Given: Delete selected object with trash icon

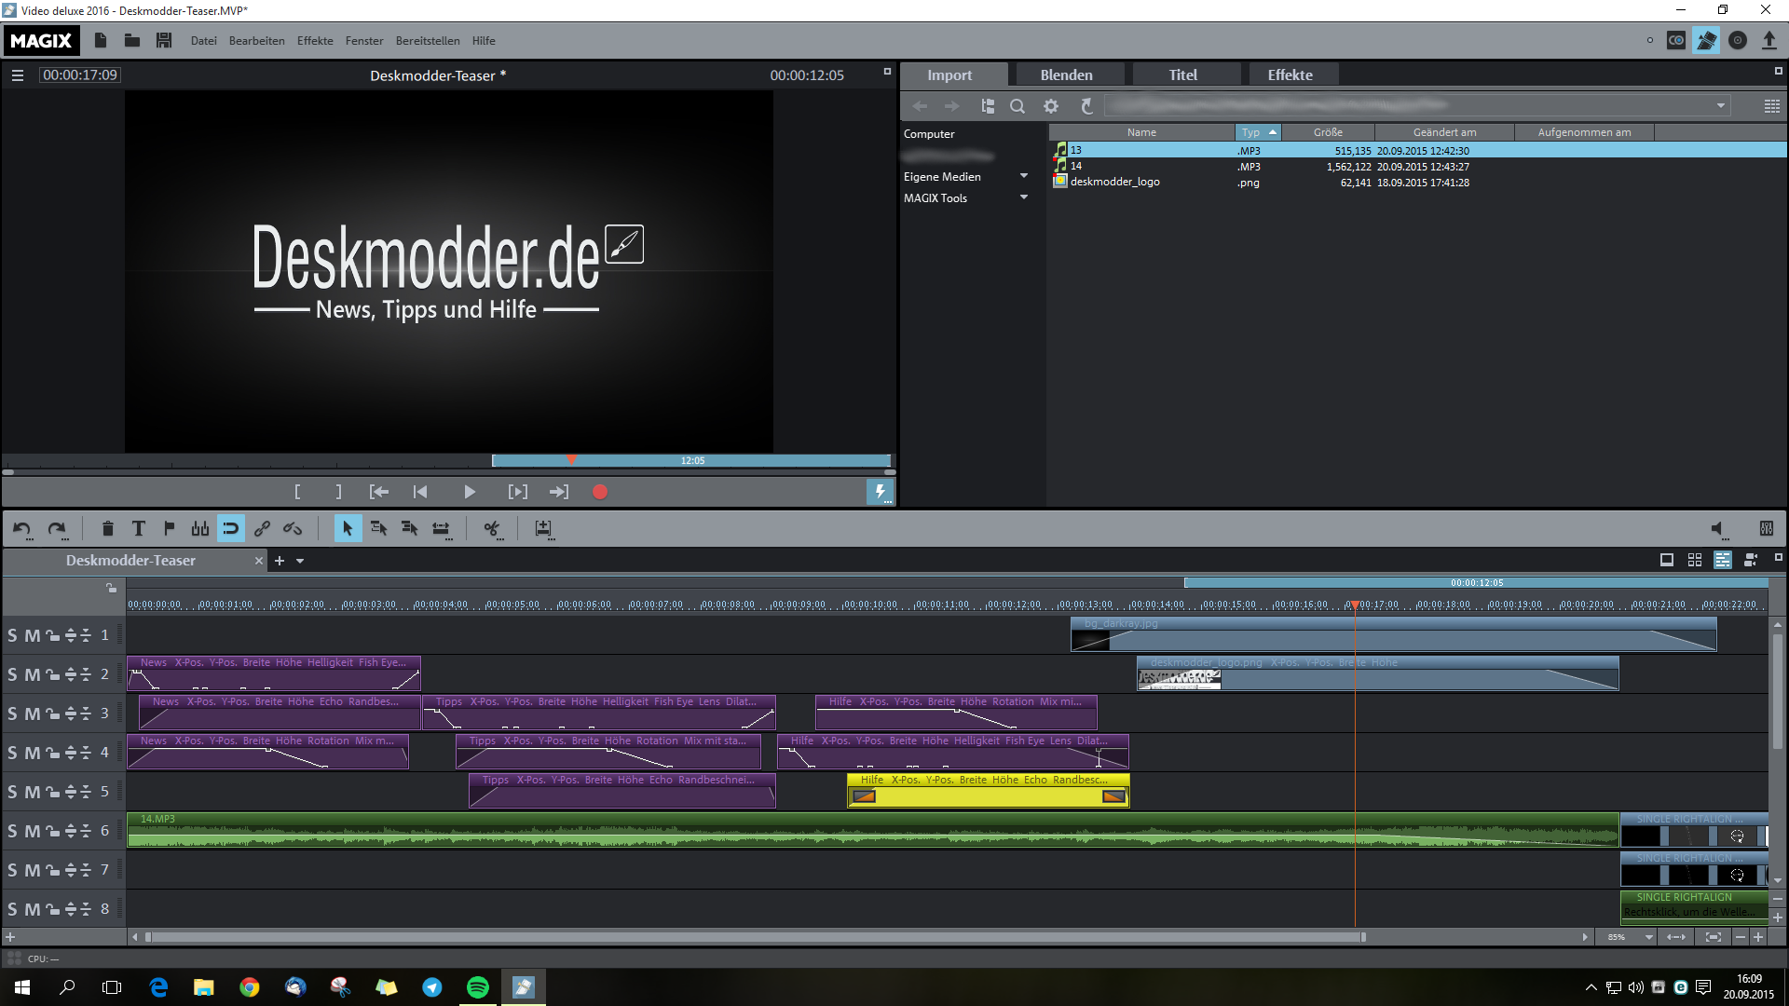Looking at the screenshot, I should (x=108, y=529).
